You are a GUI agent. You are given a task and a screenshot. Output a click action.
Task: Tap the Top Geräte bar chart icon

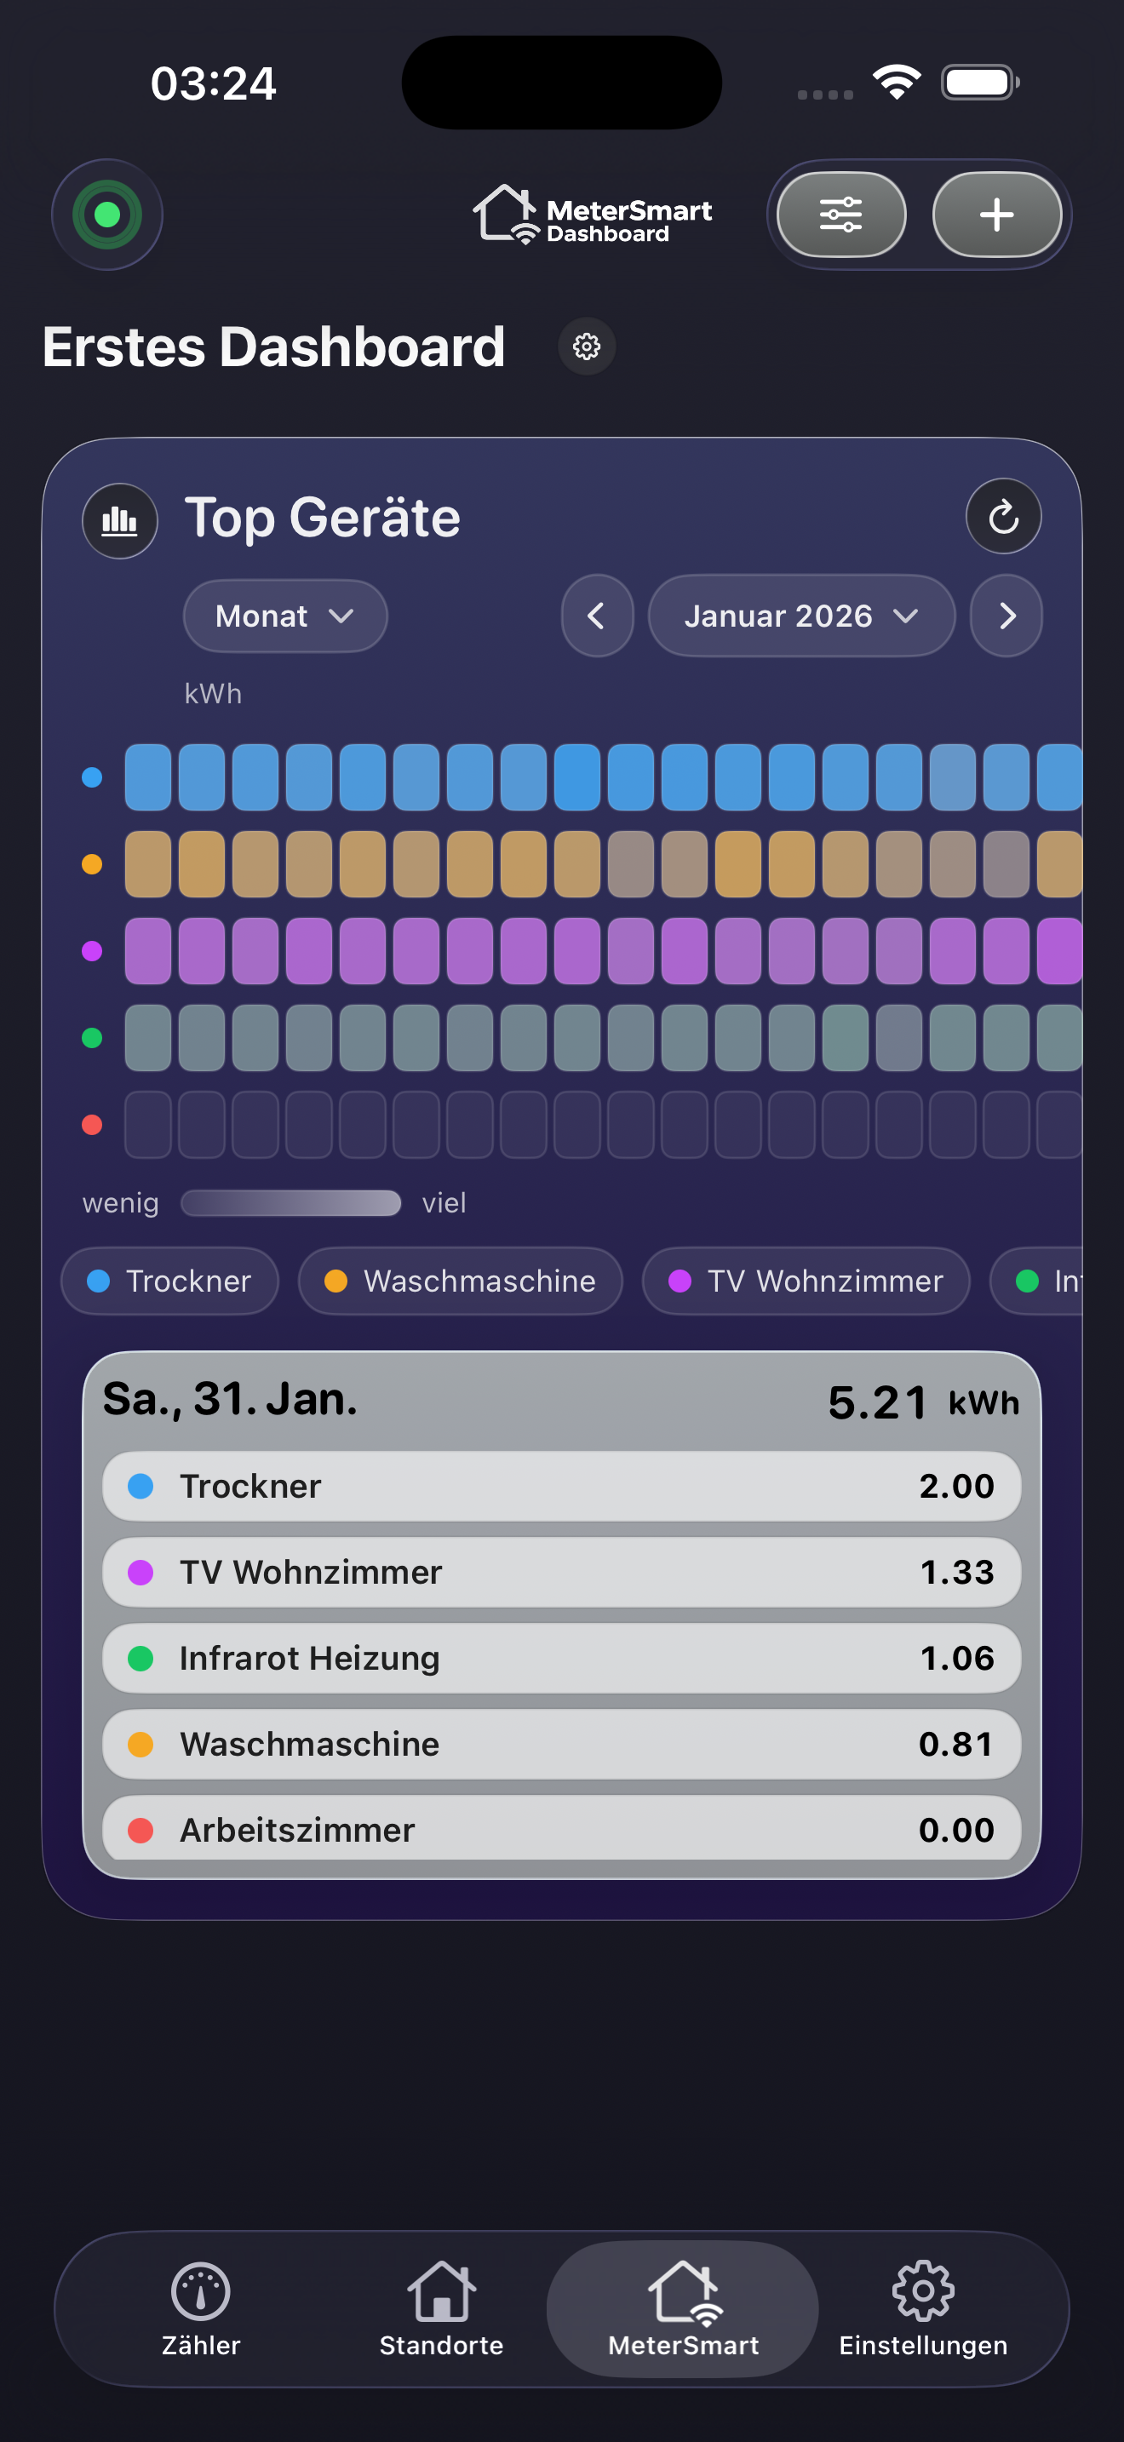click(x=119, y=520)
